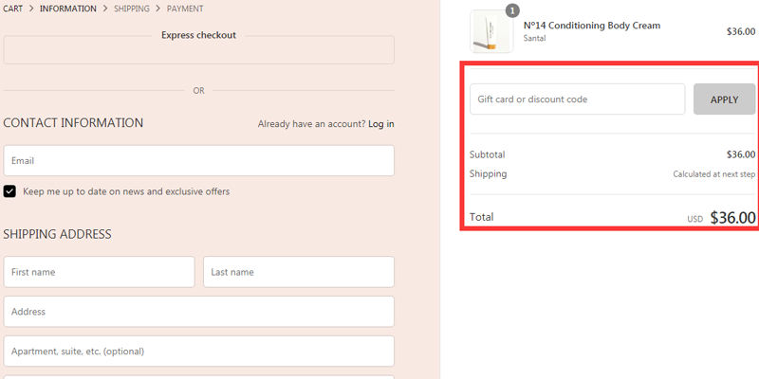Select the Address input field
The image size is (759, 379).
(x=199, y=312)
